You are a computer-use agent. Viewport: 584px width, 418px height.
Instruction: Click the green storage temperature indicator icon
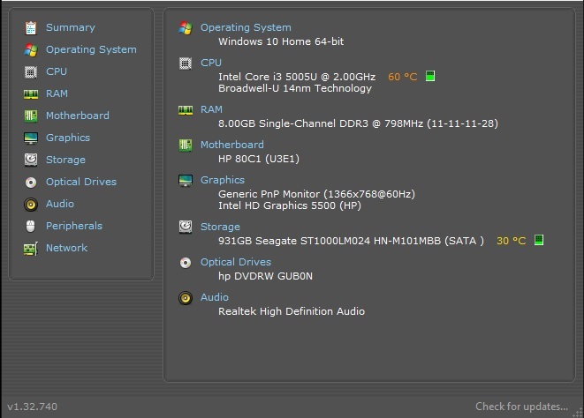pyautogui.click(x=539, y=240)
